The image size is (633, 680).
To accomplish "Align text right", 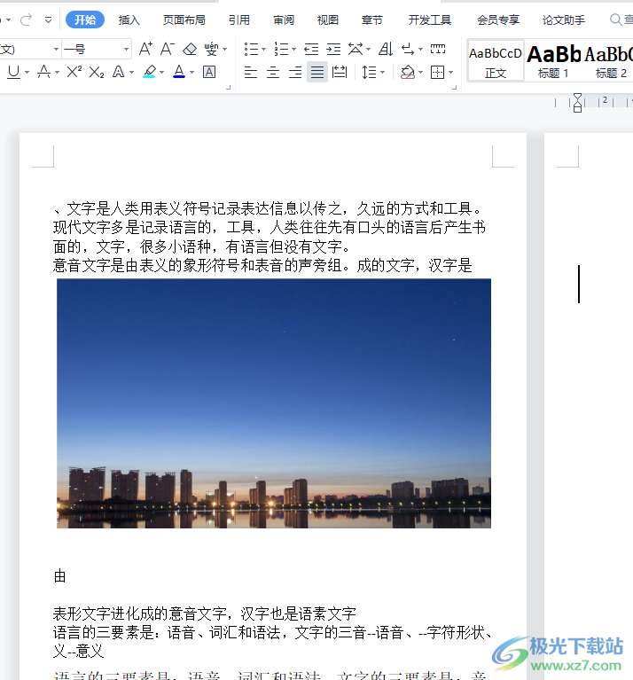I will coord(295,72).
